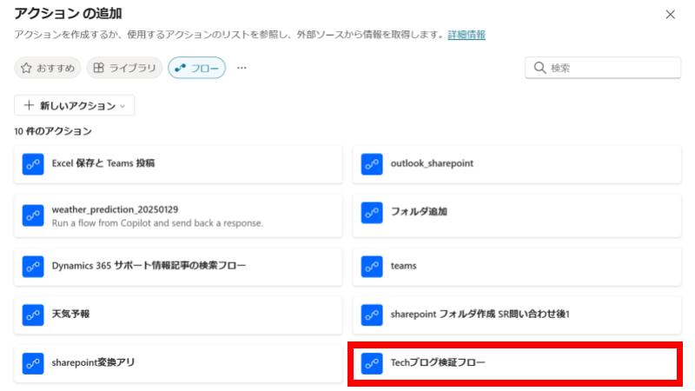This screenshot has height=391, width=695.
Task: Select Dynamics 365 サポート情報記事の検索フロー
Action: coord(178,267)
